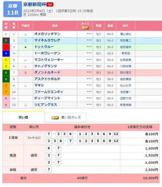This screenshot has height=187, width=162.
Task: Click the 単勝 bet type cell
Action: point(13,170)
